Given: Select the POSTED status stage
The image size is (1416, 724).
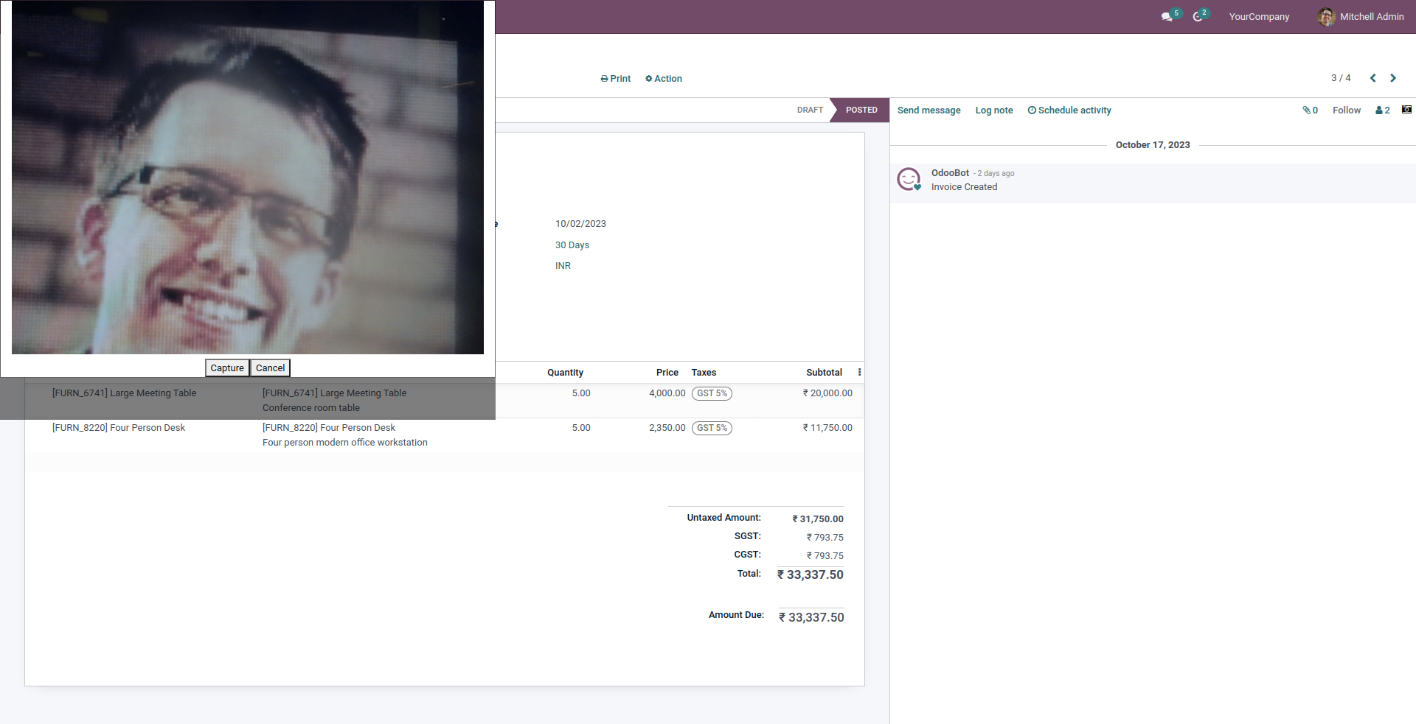Looking at the screenshot, I should 861,110.
